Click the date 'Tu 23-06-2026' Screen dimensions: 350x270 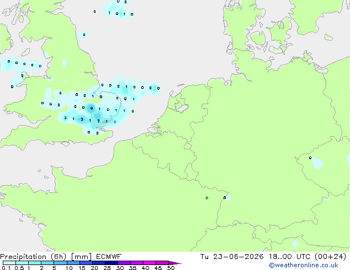coord(232,257)
